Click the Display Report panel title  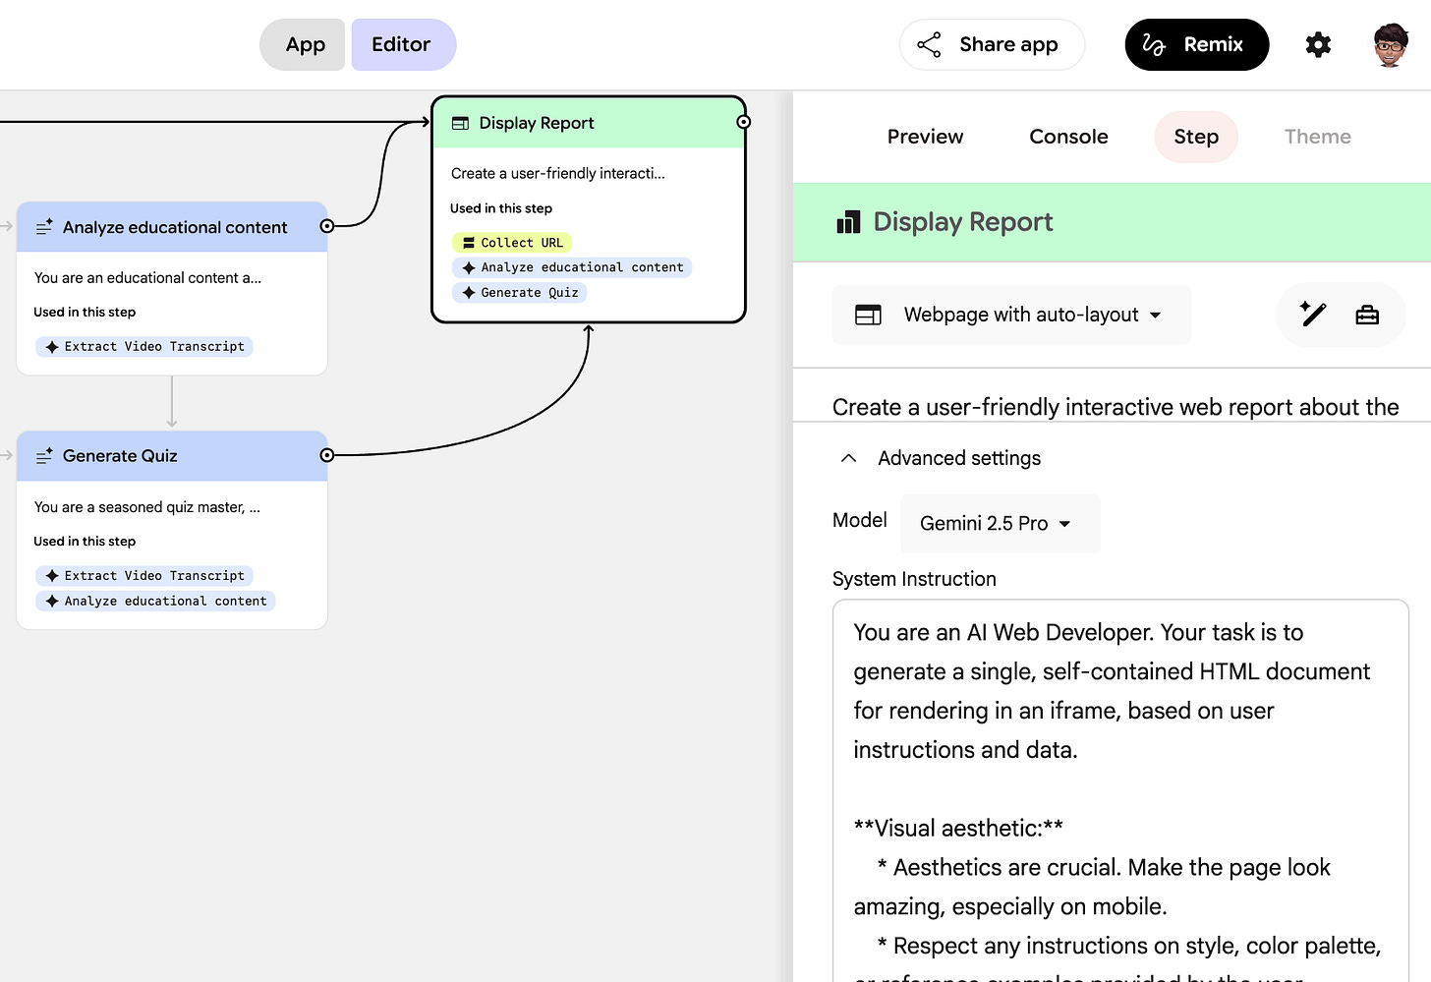[963, 222]
